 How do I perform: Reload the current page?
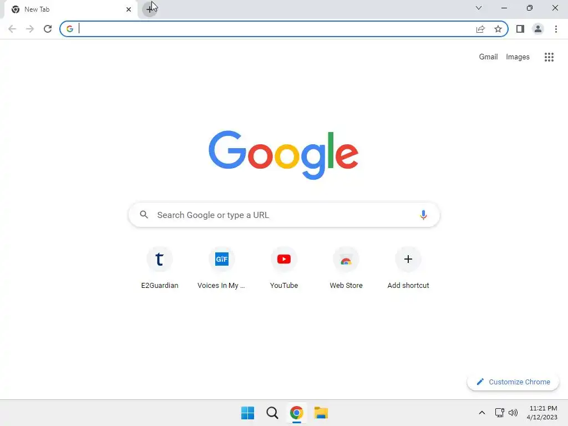click(48, 29)
